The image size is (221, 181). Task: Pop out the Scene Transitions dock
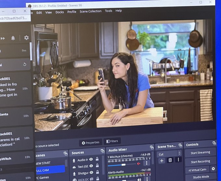(x=180, y=145)
